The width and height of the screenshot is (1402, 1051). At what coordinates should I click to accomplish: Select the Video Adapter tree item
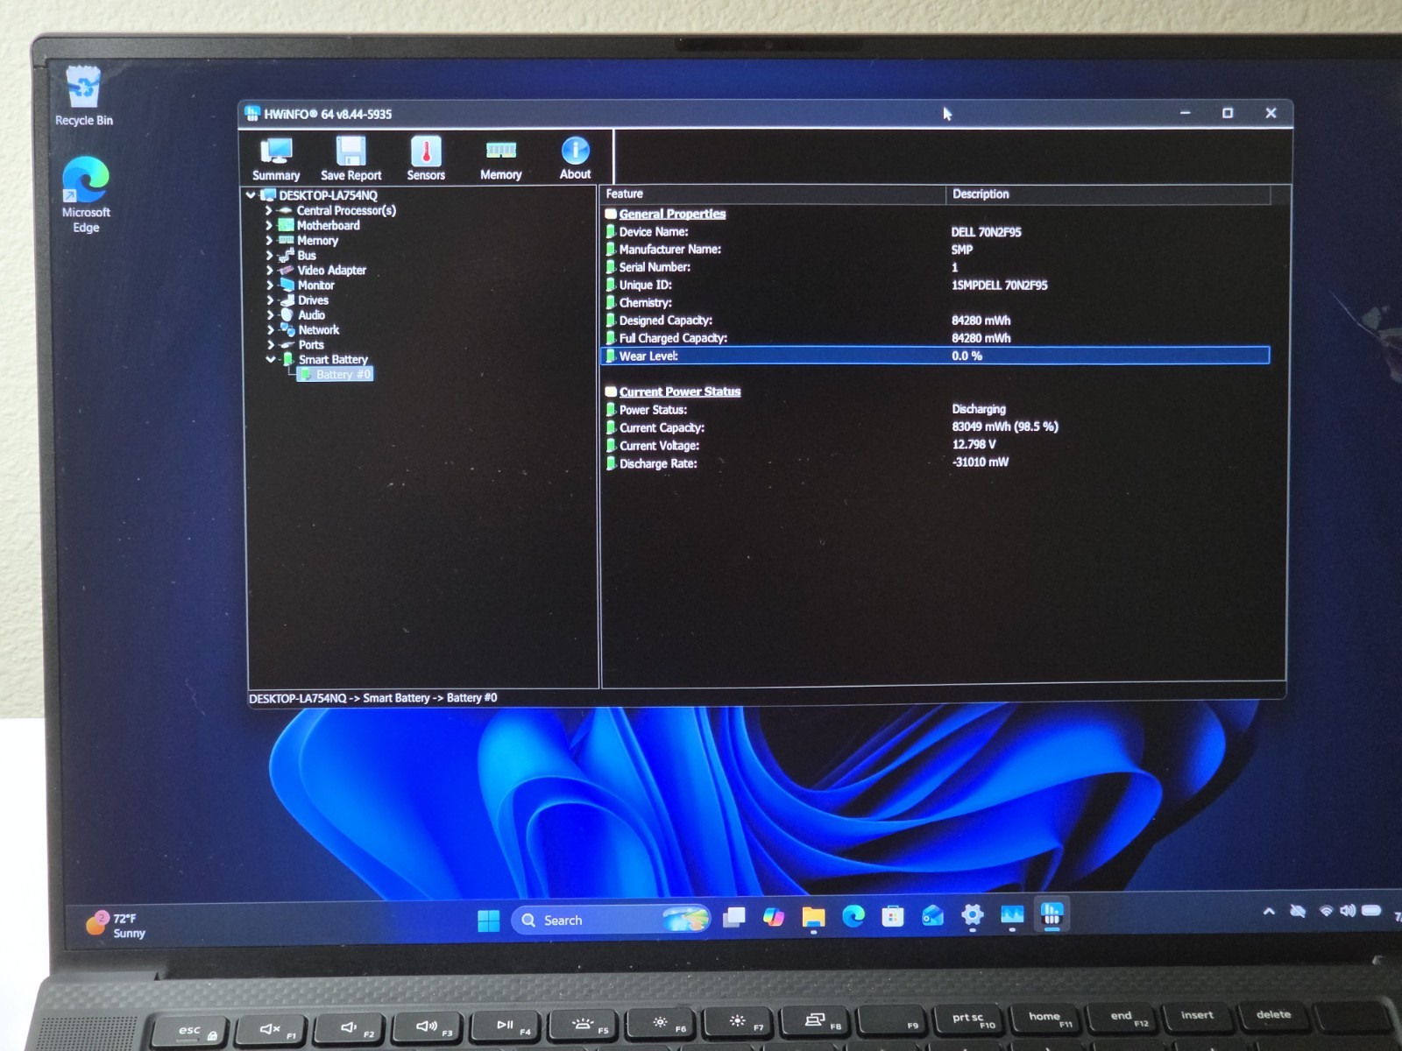point(331,270)
